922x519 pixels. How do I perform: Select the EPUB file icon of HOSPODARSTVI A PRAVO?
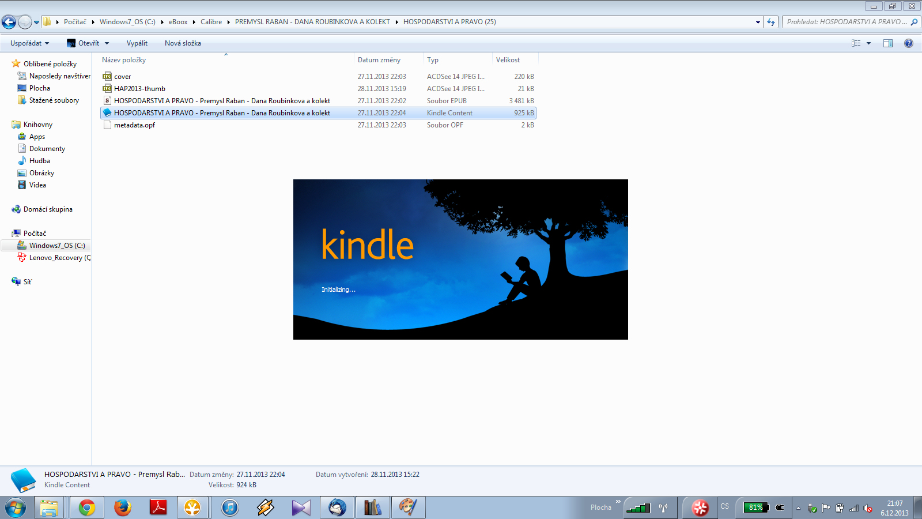107,100
